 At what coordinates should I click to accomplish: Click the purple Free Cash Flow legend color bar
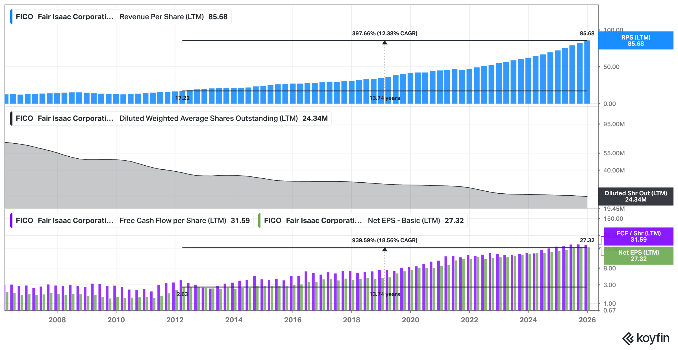11,220
